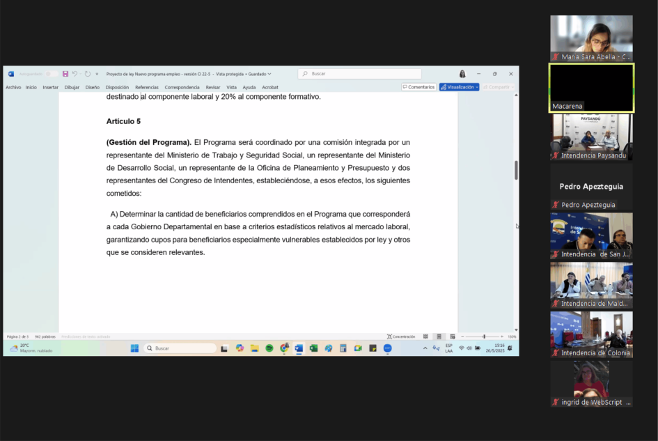Open the Ayuda tab
Viewport: 658px width, 441px height.
click(x=249, y=87)
